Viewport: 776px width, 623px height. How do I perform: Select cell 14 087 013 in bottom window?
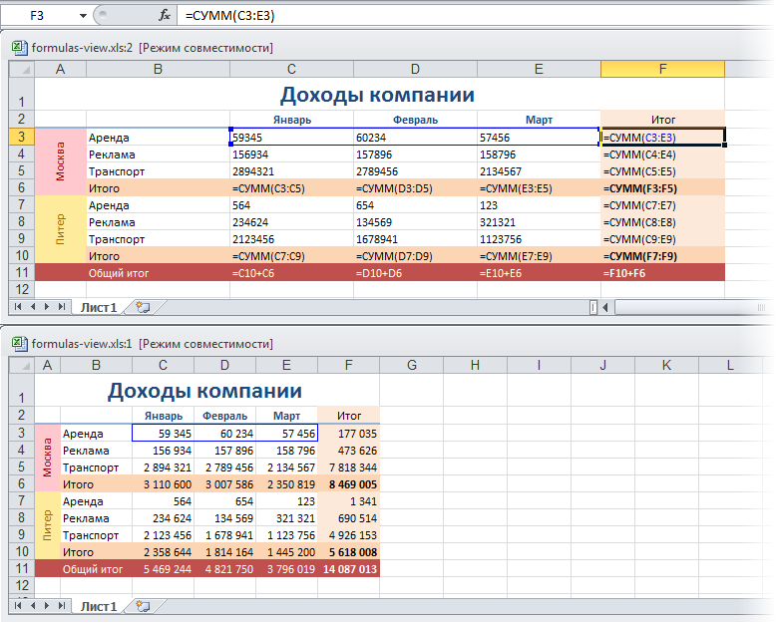(x=348, y=569)
